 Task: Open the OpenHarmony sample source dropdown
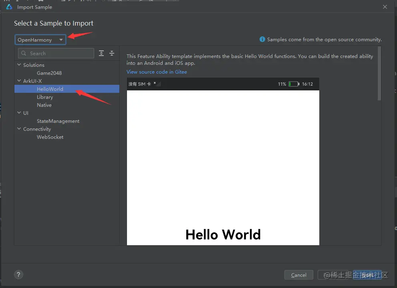(40, 40)
